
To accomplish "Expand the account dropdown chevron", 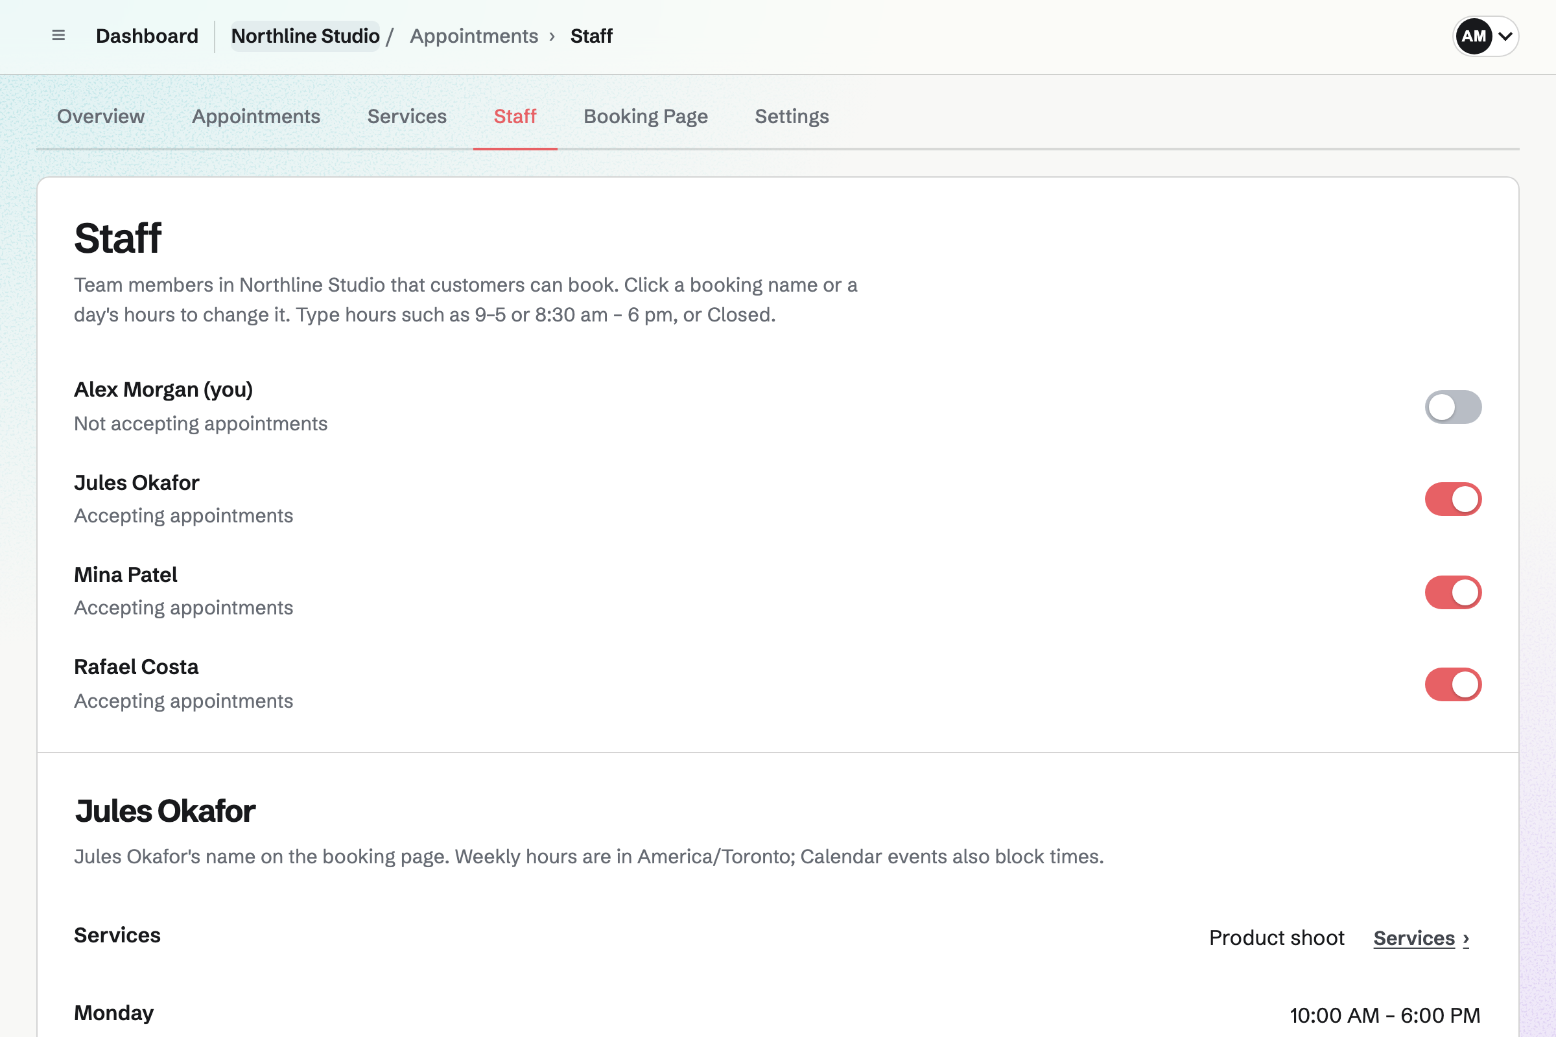I will click(x=1505, y=36).
